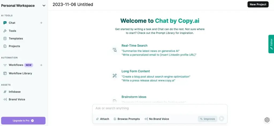274x126 pixels.
Task: Click the New Project button
Action: 258,5
